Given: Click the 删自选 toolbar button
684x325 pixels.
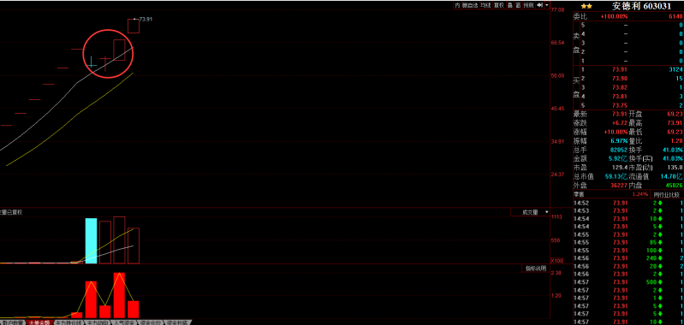Looking at the screenshot, I should 470,5.
